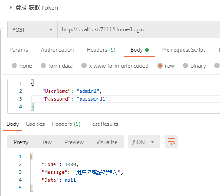
Task: Select the none body type radio
Action: [x=14, y=65]
